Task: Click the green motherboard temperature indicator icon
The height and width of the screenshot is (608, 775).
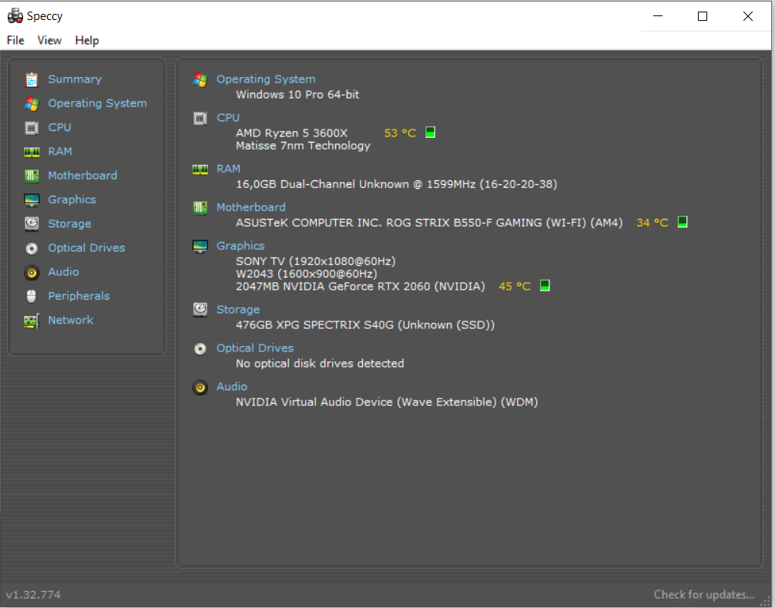Action: [x=683, y=222]
